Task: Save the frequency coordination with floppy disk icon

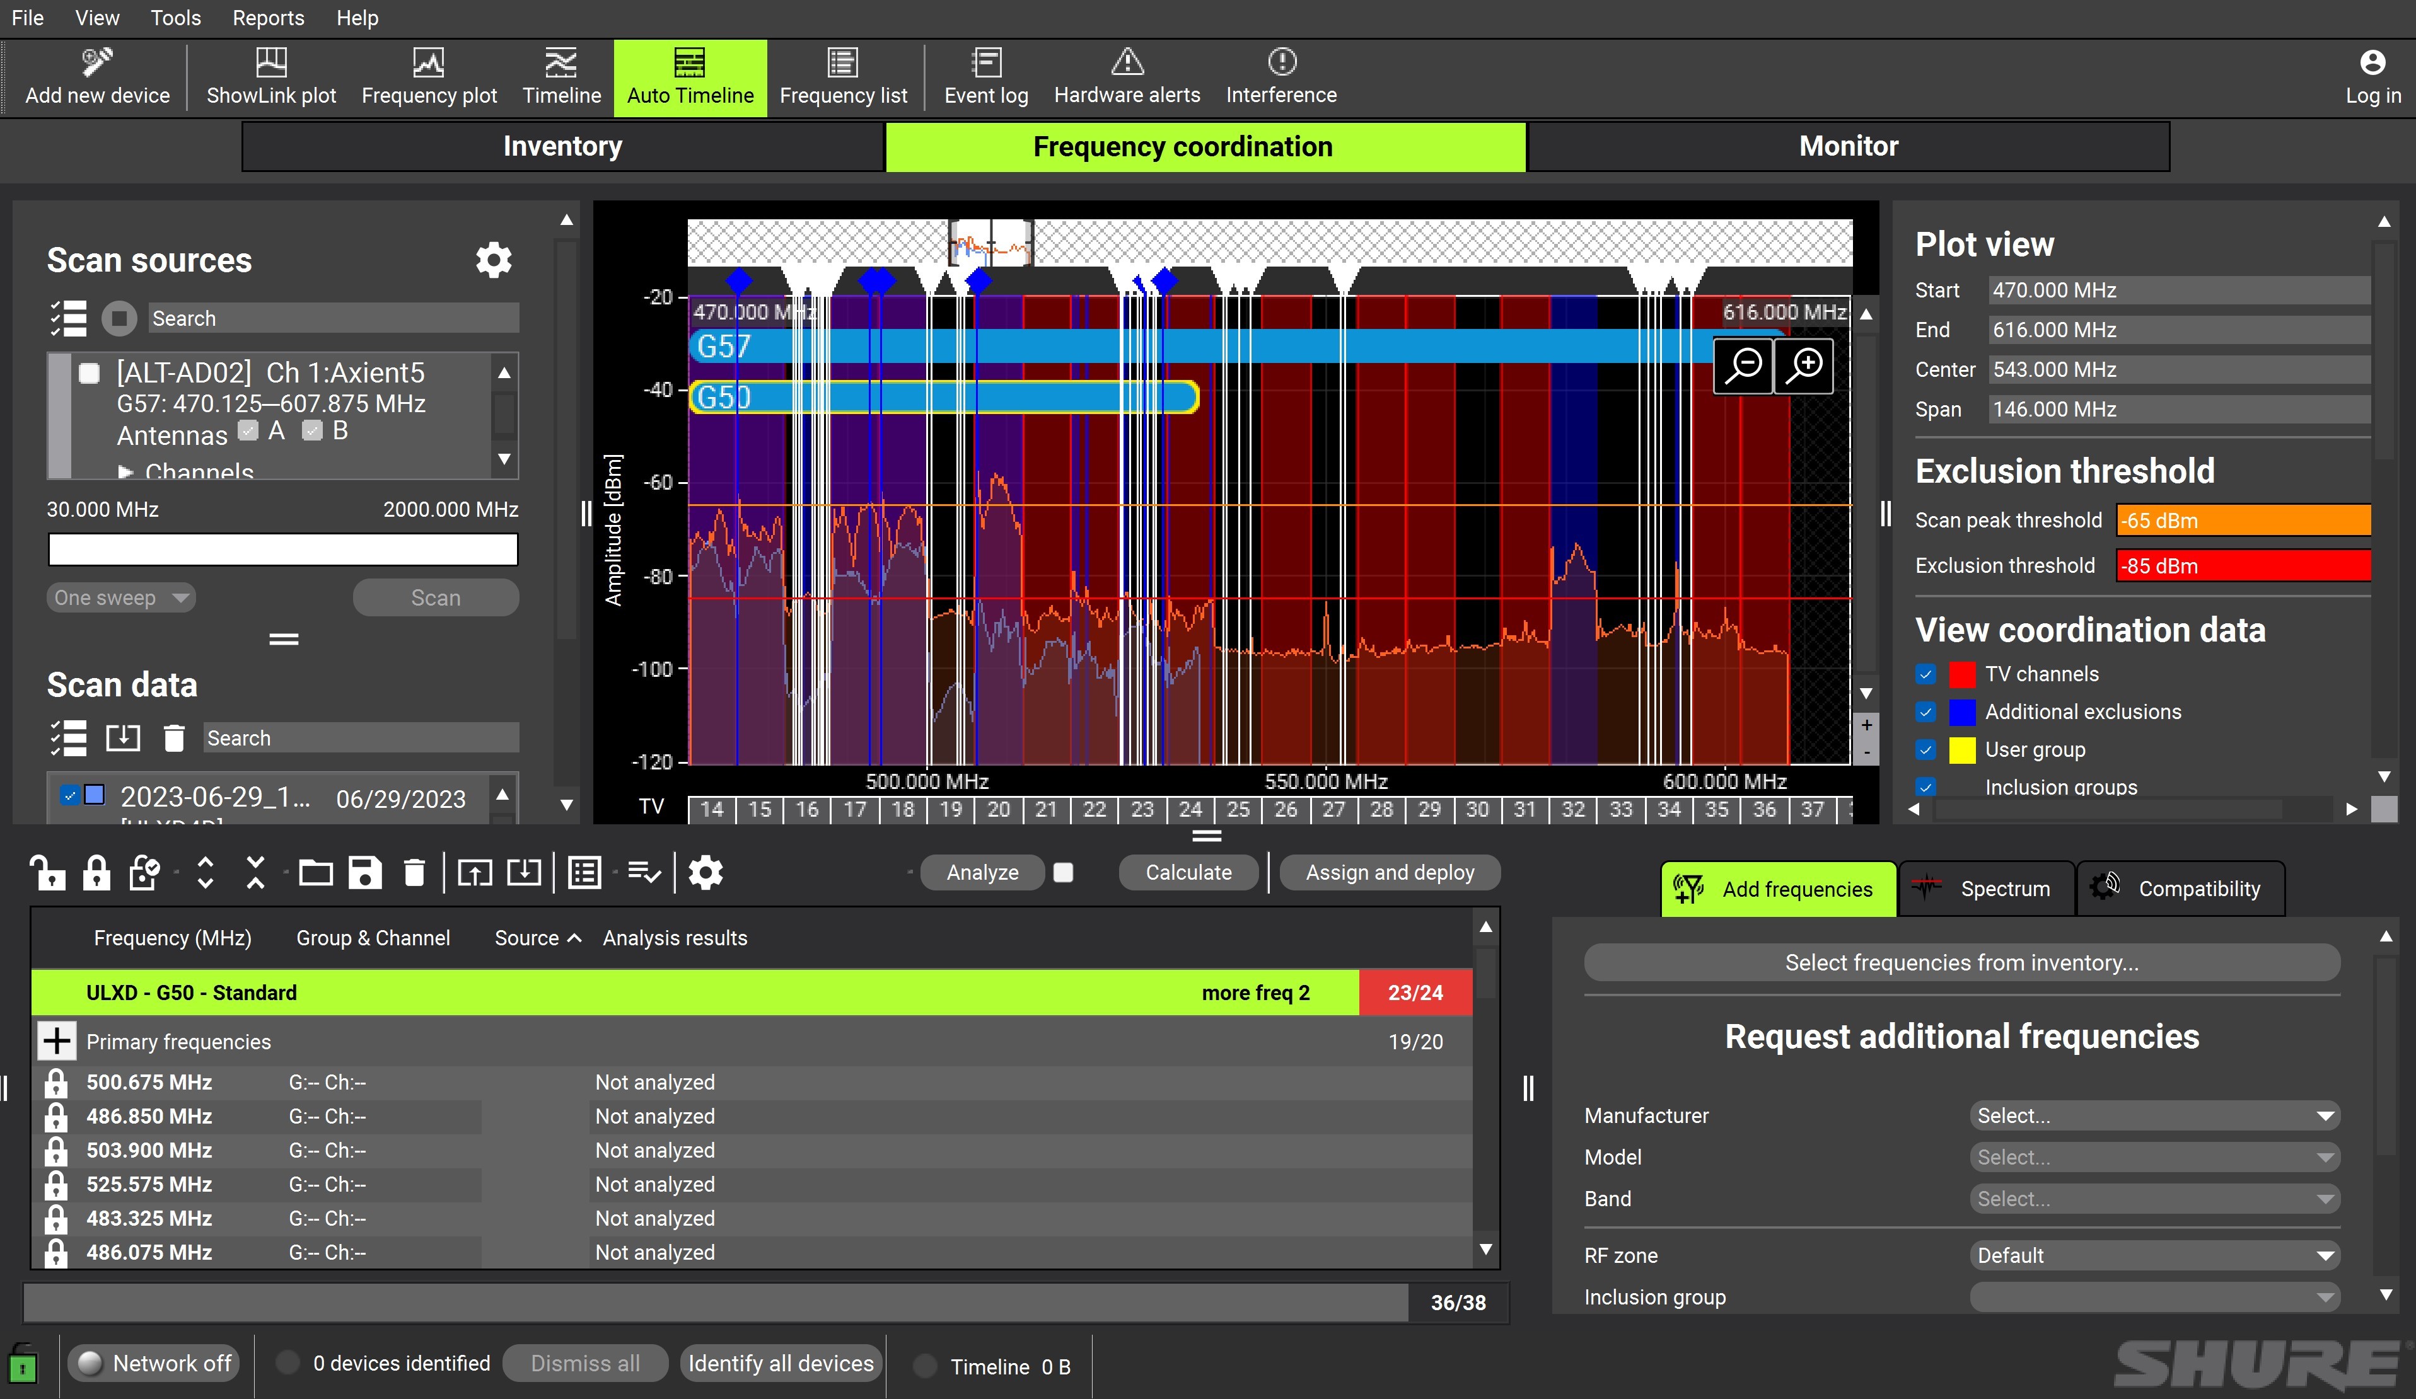Action: 364,873
